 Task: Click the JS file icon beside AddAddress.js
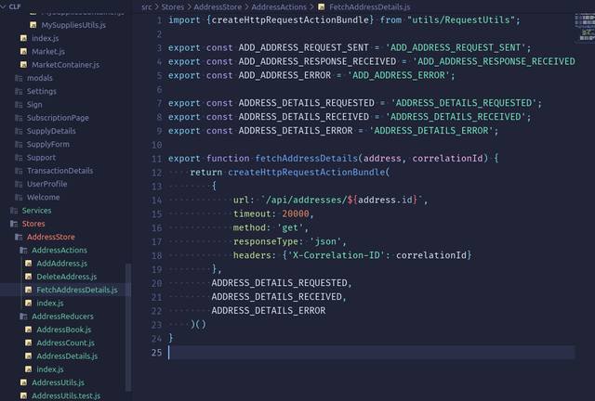point(28,264)
